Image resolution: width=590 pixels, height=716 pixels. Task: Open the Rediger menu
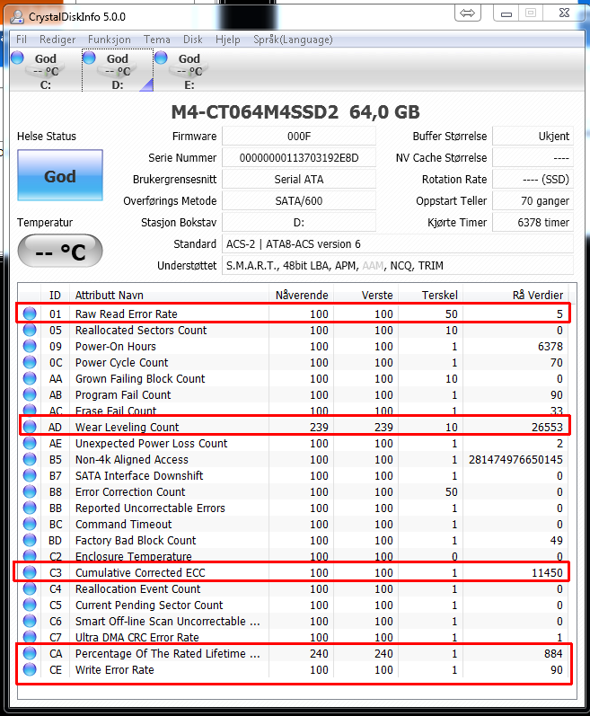coord(57,40)
